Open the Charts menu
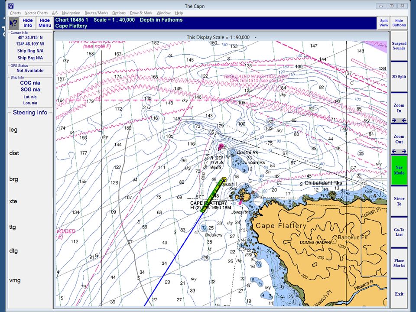 tap(16, 13)
